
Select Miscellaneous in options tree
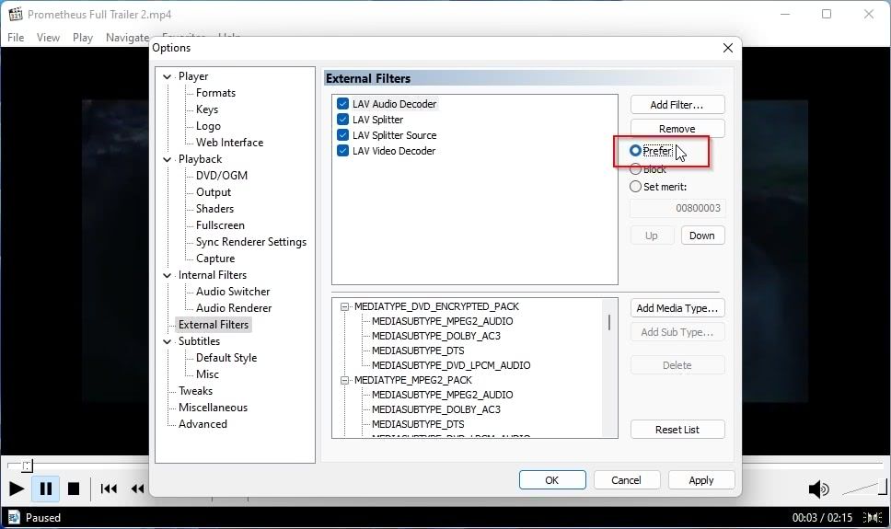(x=214, y=408)
